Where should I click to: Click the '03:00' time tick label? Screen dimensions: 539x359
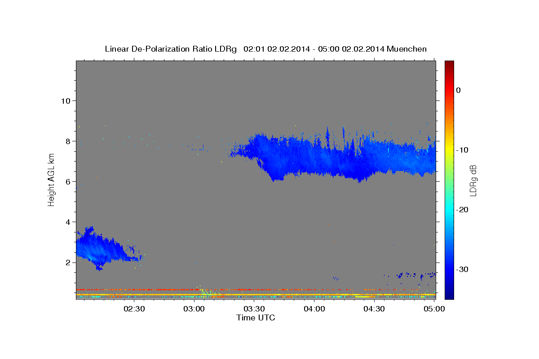click(194, 309)
